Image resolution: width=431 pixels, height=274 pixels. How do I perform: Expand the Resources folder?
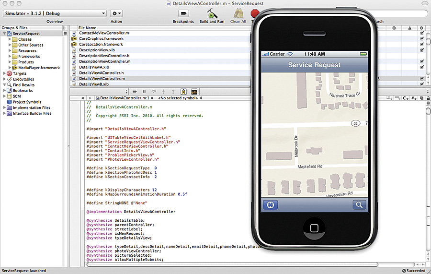pos(10,51)
